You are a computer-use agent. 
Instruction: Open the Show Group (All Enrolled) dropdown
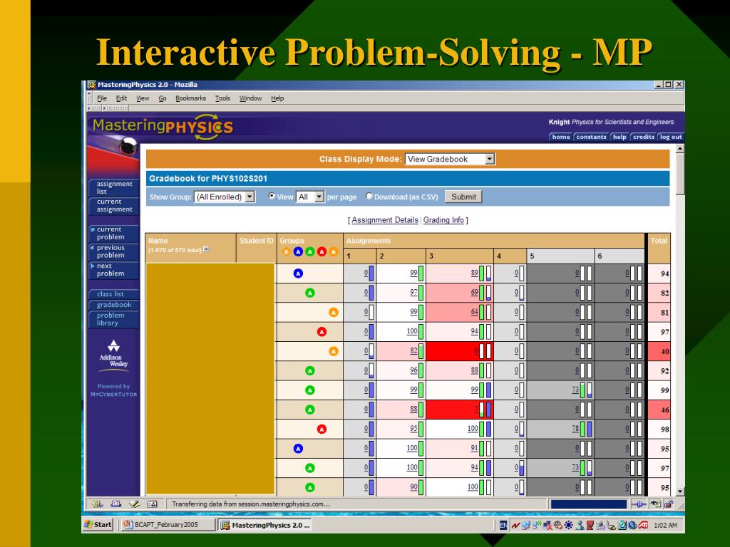click(225, 197)
